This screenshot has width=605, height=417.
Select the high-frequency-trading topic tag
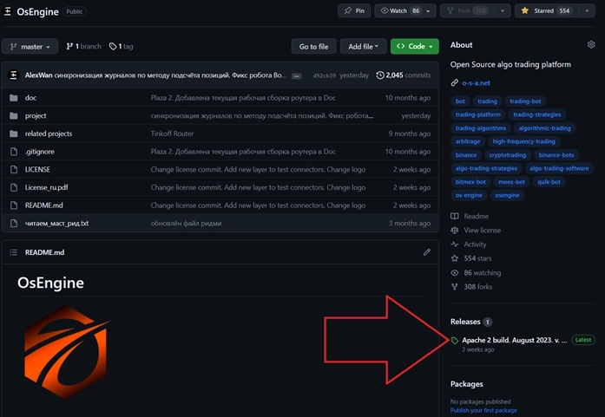pyautogui.click(x=523, y=141)
